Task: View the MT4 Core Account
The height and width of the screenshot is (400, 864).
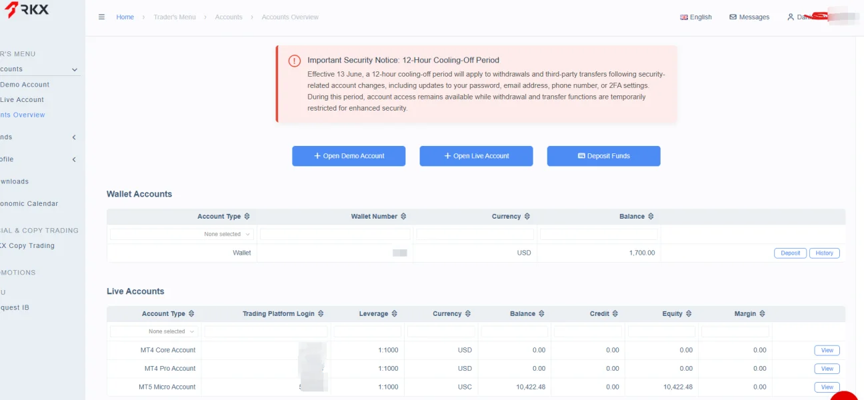Action: pyautogui.click(x=827, y=350)
